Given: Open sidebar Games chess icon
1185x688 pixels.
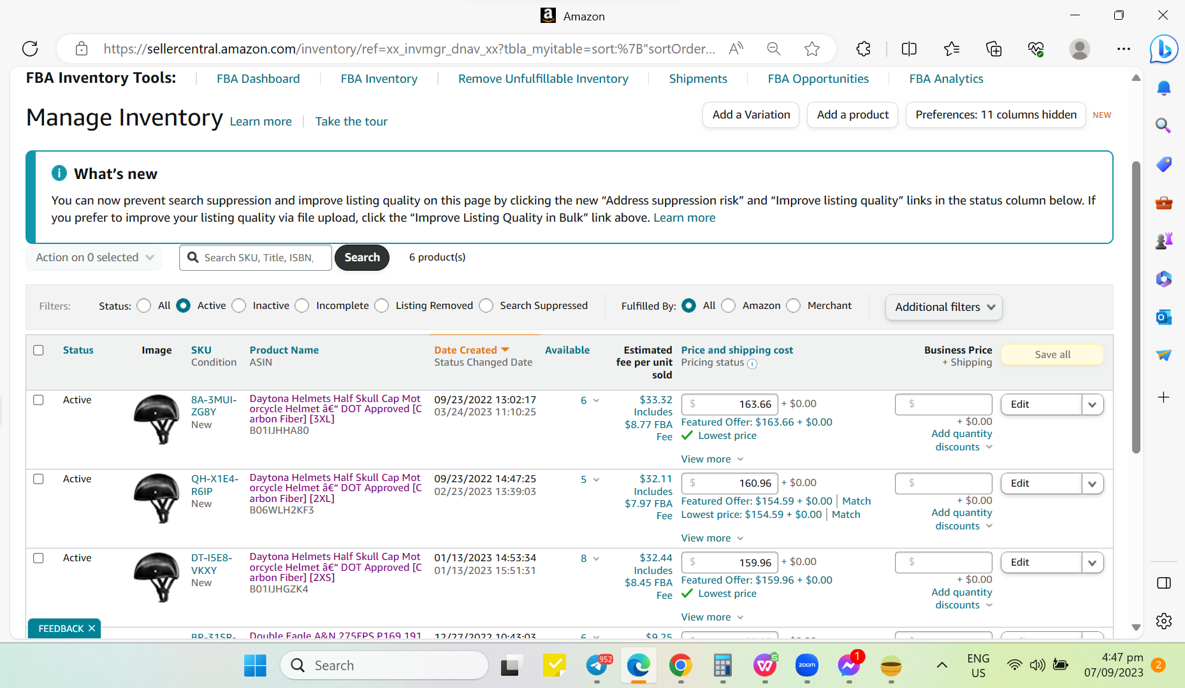Looking at the screenshot, I should pos(1164,241).
